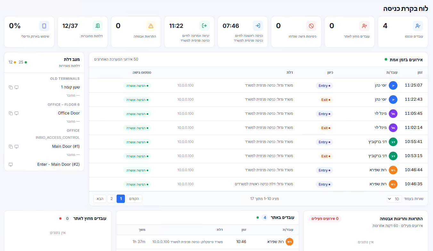Screen dimensions: 433x251
Task: Click the הבא next page button
Action: (x=100, y=199)
